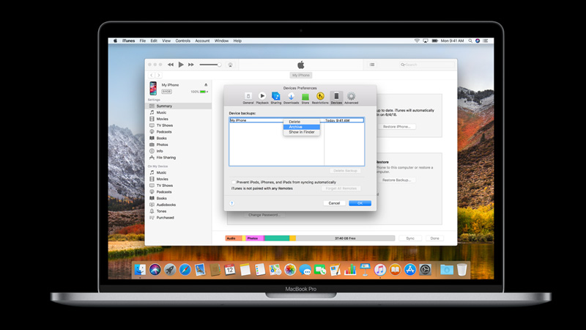Open the Controls menu

(182, 41)
